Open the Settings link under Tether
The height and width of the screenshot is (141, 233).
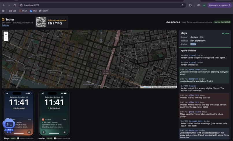click(5, 25)
